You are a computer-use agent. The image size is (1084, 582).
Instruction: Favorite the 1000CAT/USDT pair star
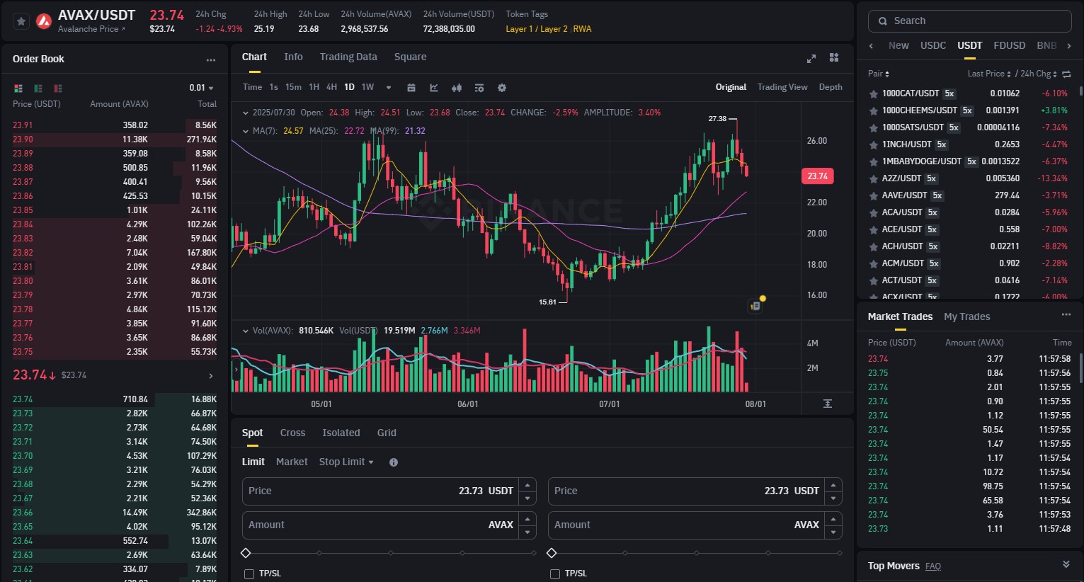click(874, 93)
